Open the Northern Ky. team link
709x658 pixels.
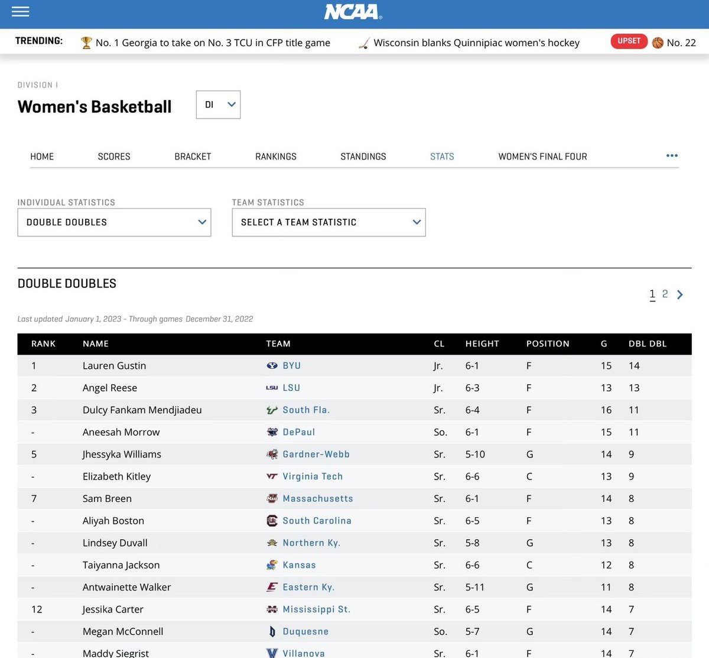311,543
